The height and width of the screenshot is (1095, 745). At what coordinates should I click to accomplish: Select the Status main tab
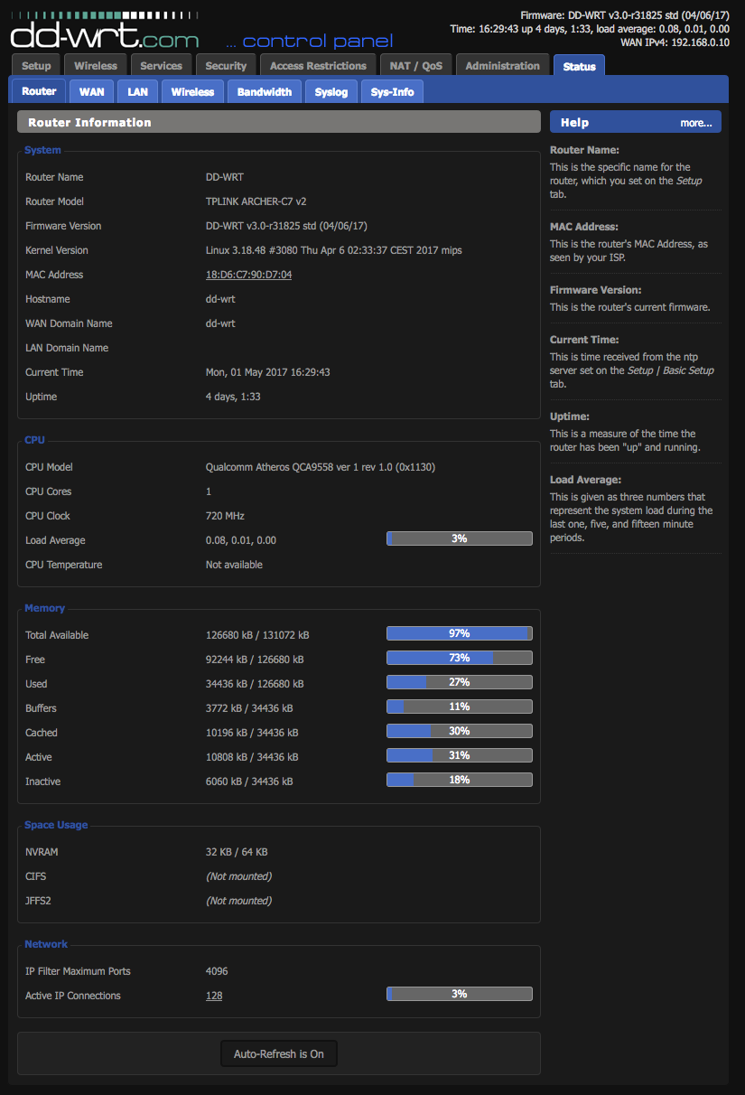(579, 66)
